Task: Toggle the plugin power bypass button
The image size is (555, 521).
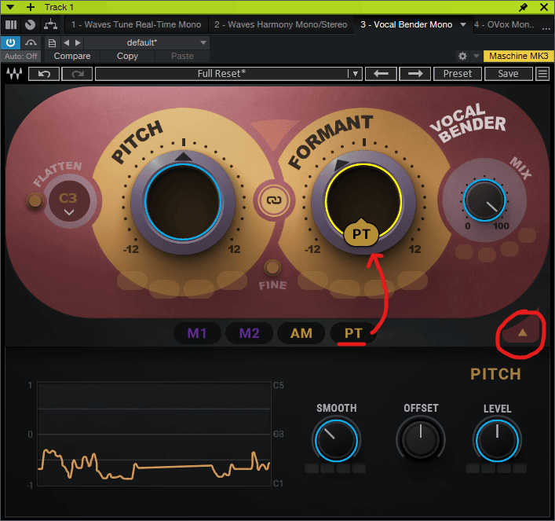Action: (11, 43)
